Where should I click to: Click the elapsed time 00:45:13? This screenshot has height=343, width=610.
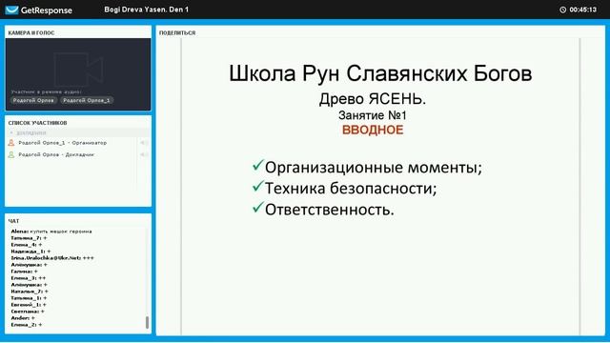point(582,10)
